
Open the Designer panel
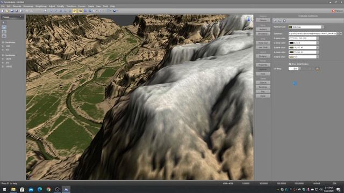(x=263, y=56)
